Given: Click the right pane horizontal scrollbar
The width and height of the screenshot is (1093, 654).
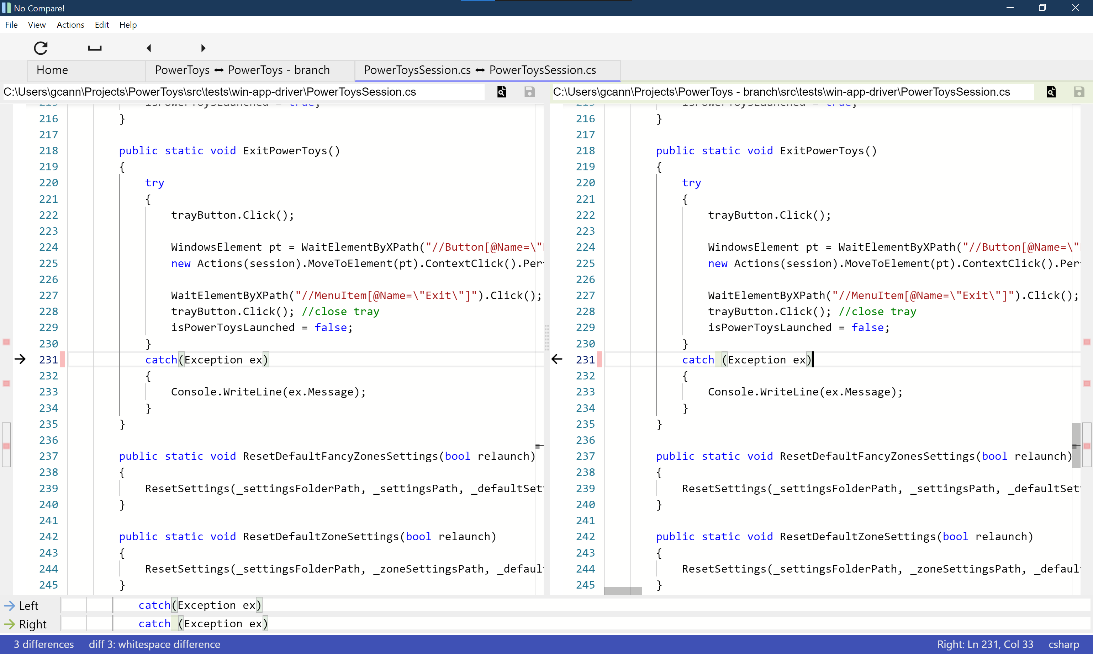Looking at the screenshot, I should click(622, 591).
